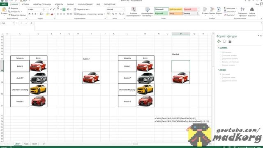Click the formula bar input field
Screen dimensions: 263x148
tap(148, 26)
